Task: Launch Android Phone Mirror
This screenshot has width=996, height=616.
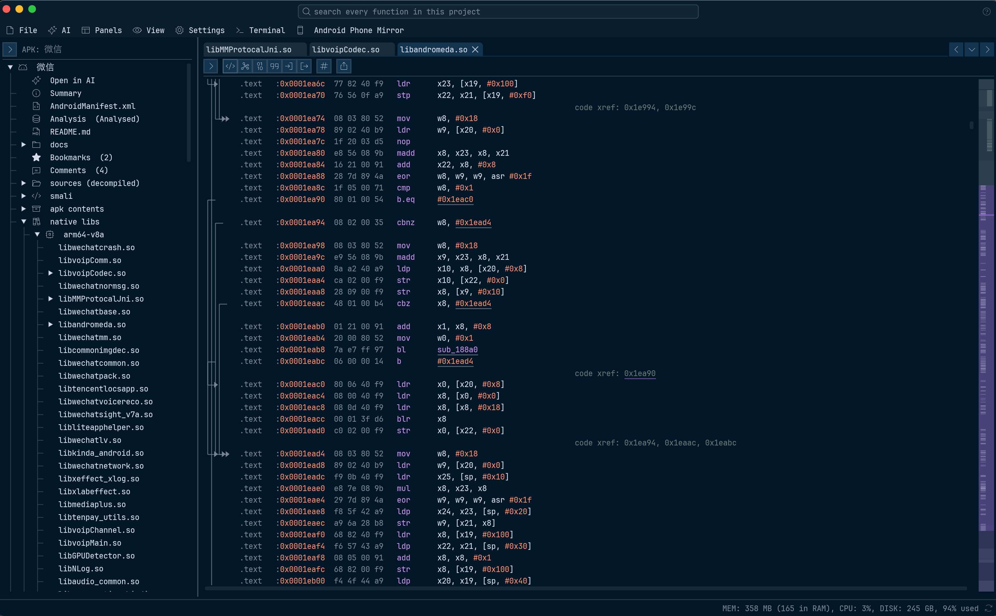Action: click(x=351, y=30)
